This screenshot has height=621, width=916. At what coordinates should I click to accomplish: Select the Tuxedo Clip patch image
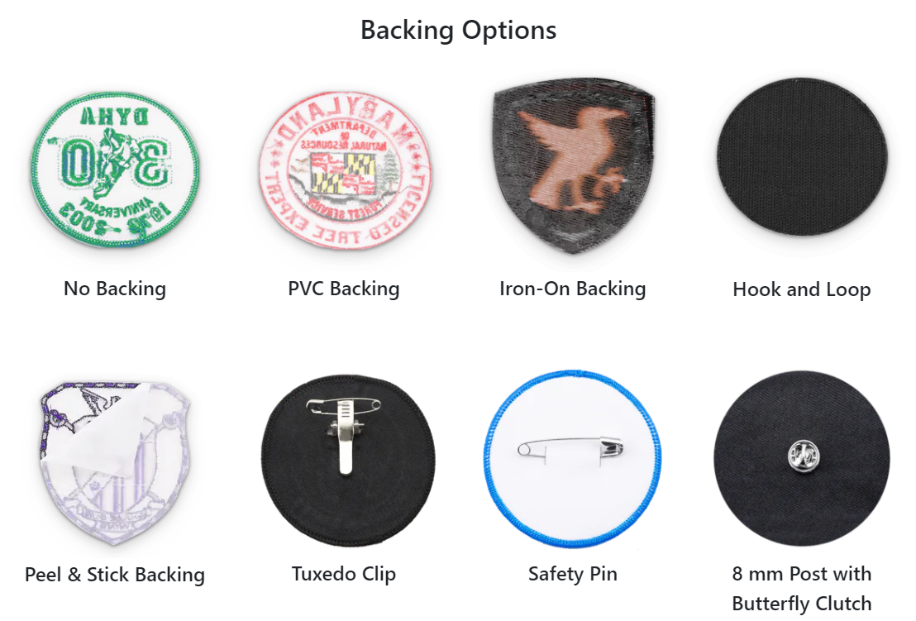click(x=347, y=461)
